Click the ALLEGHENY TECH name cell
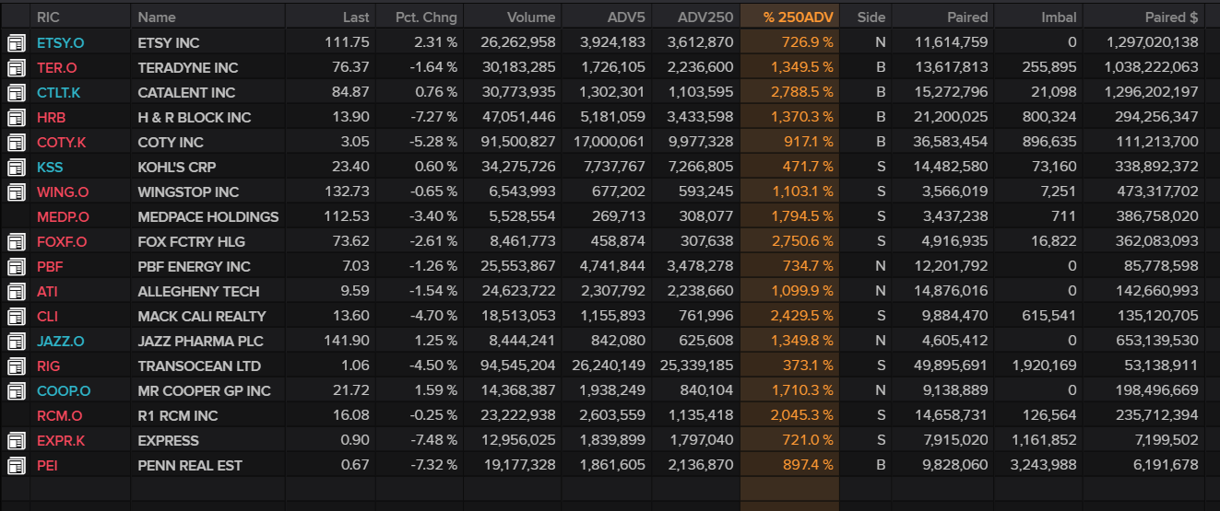Image resolution: width=1220 pixels, height=511 pixels. (x=199, y=291)
